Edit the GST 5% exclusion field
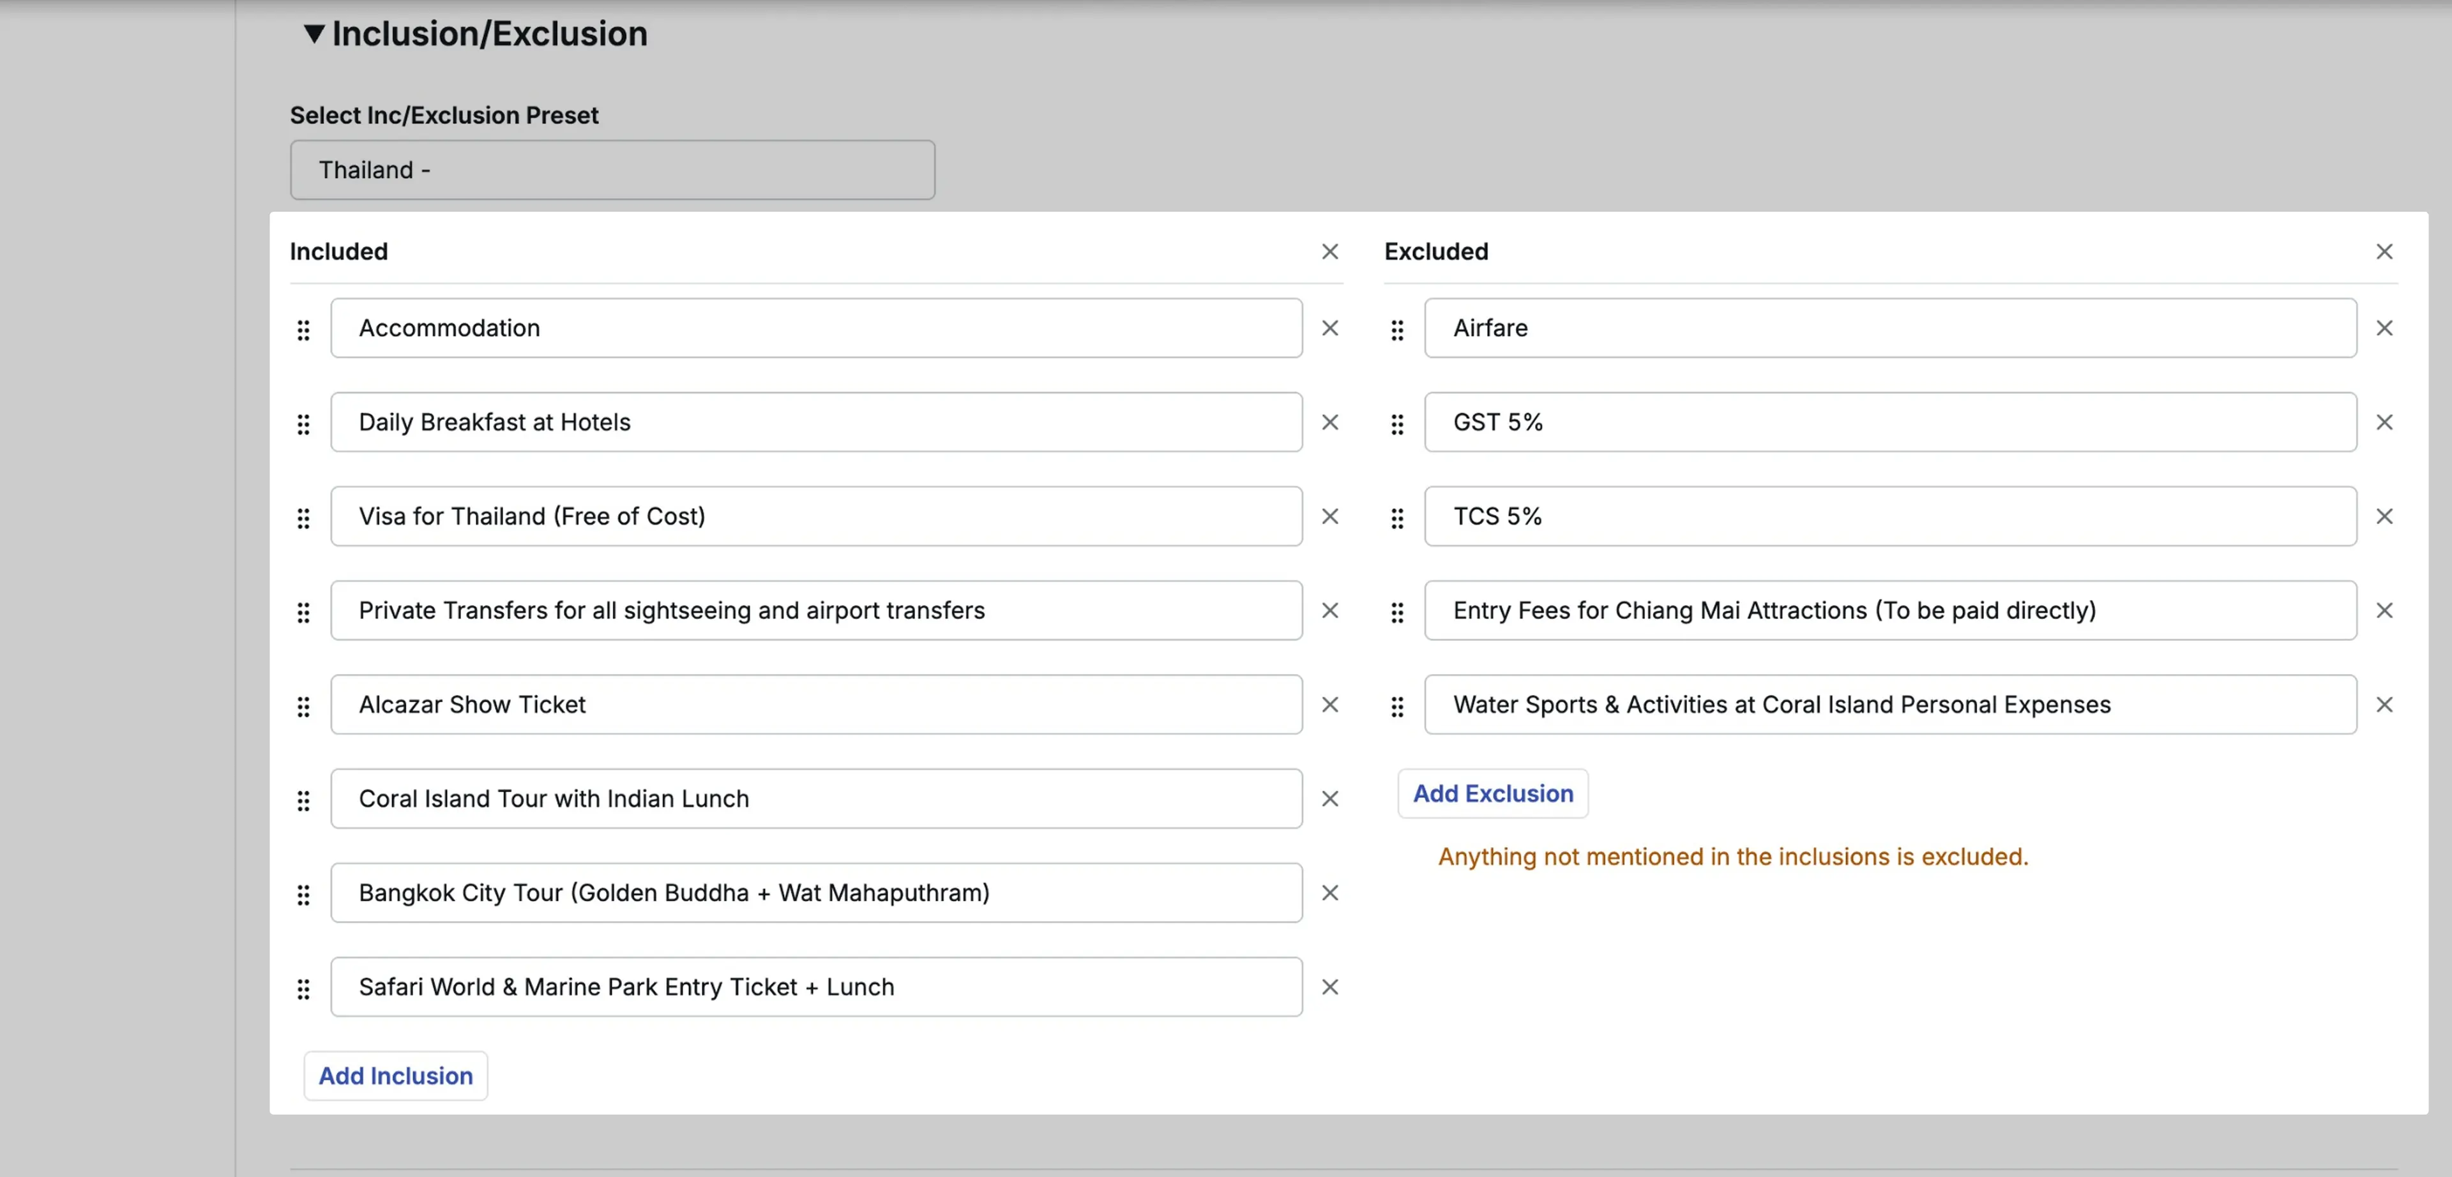The image size is (2452, 1177). (x=1890, y=423)
